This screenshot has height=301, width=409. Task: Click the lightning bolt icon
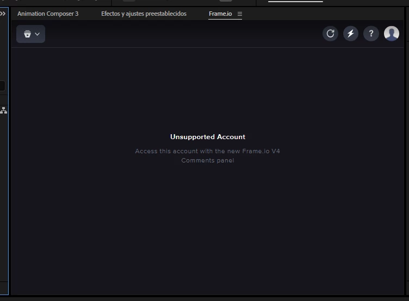pos(351,34)
